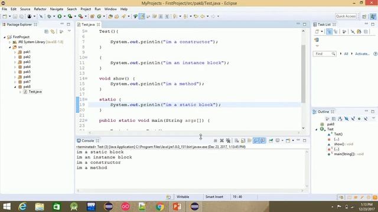Open Outline View Menu dropdown

click(373, 118)
